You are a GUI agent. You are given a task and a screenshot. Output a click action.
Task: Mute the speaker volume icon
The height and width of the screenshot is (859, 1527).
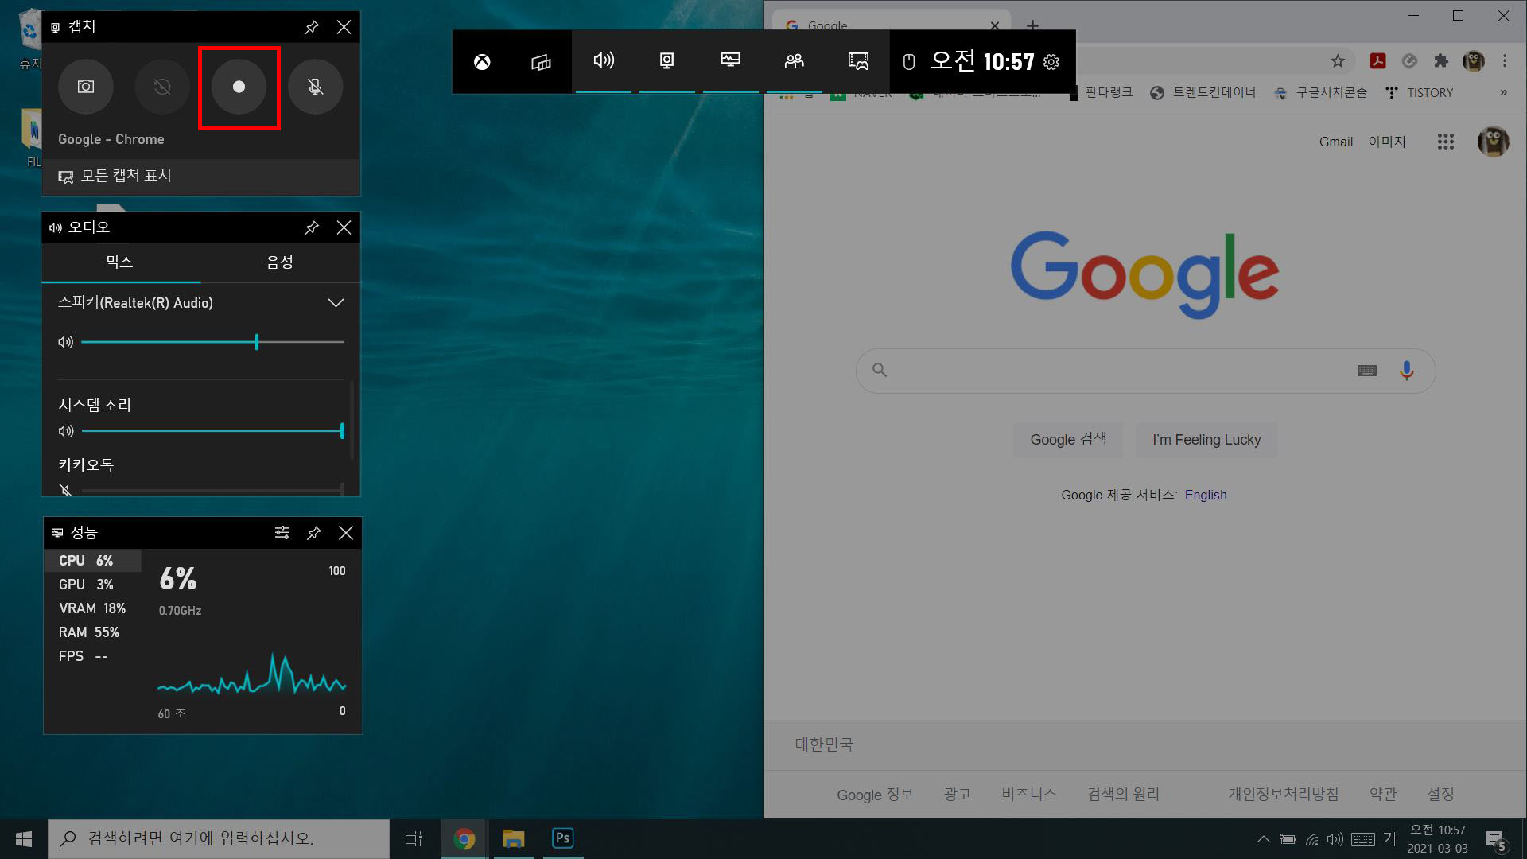point(66,342)
